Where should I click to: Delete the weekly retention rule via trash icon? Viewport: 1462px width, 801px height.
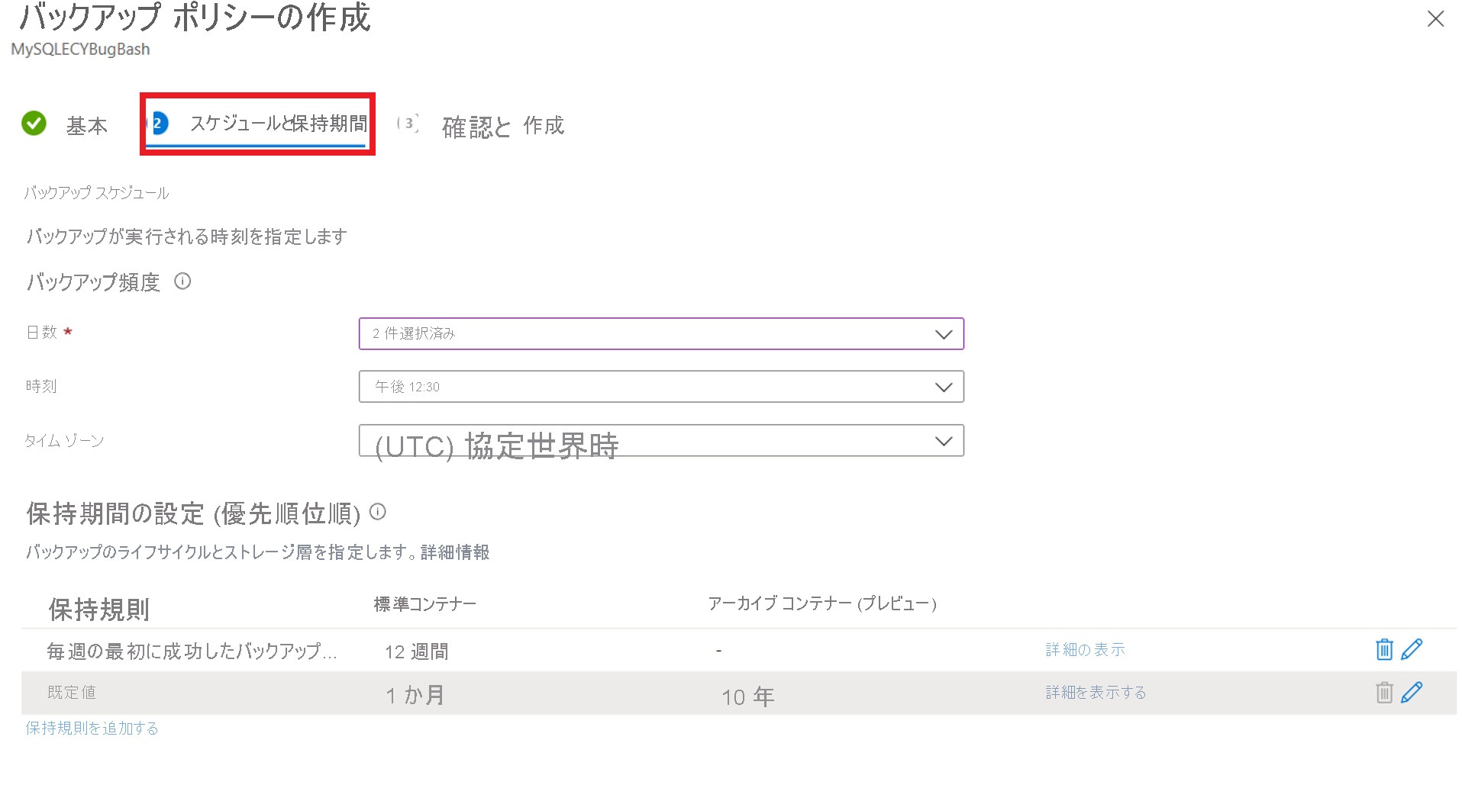click(x=1384, y=649)
